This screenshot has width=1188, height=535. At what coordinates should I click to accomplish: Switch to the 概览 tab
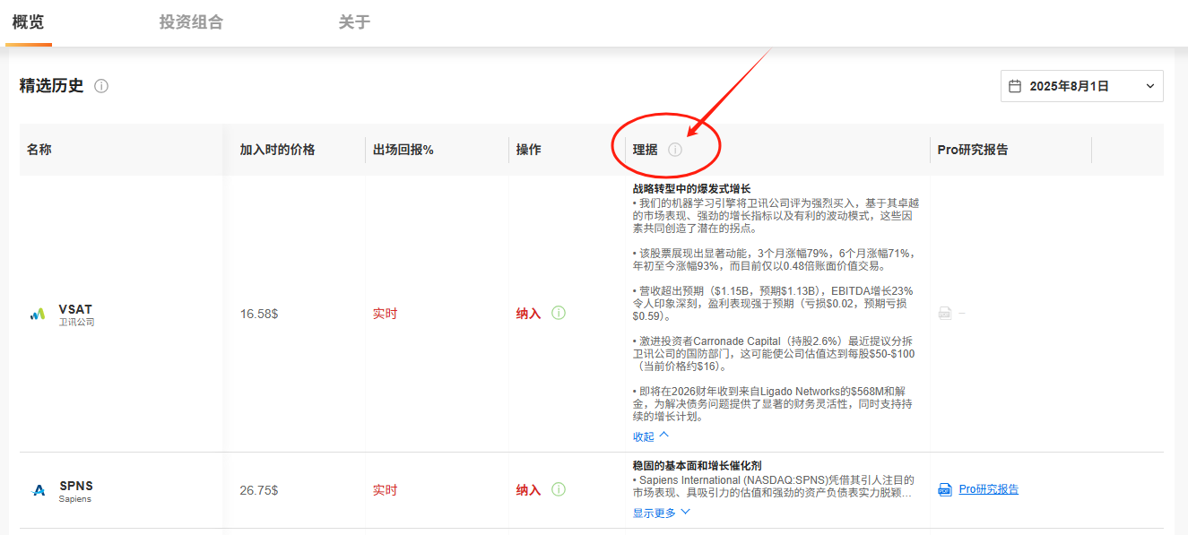pyautogui.click(x=28, y=22)
